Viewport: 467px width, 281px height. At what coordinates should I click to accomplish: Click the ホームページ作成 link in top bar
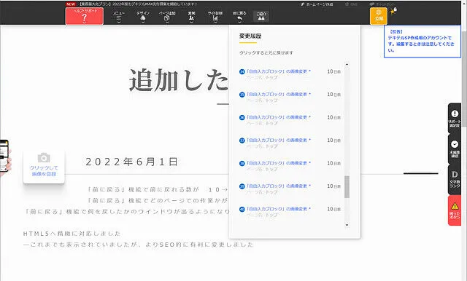click(317, 4)
